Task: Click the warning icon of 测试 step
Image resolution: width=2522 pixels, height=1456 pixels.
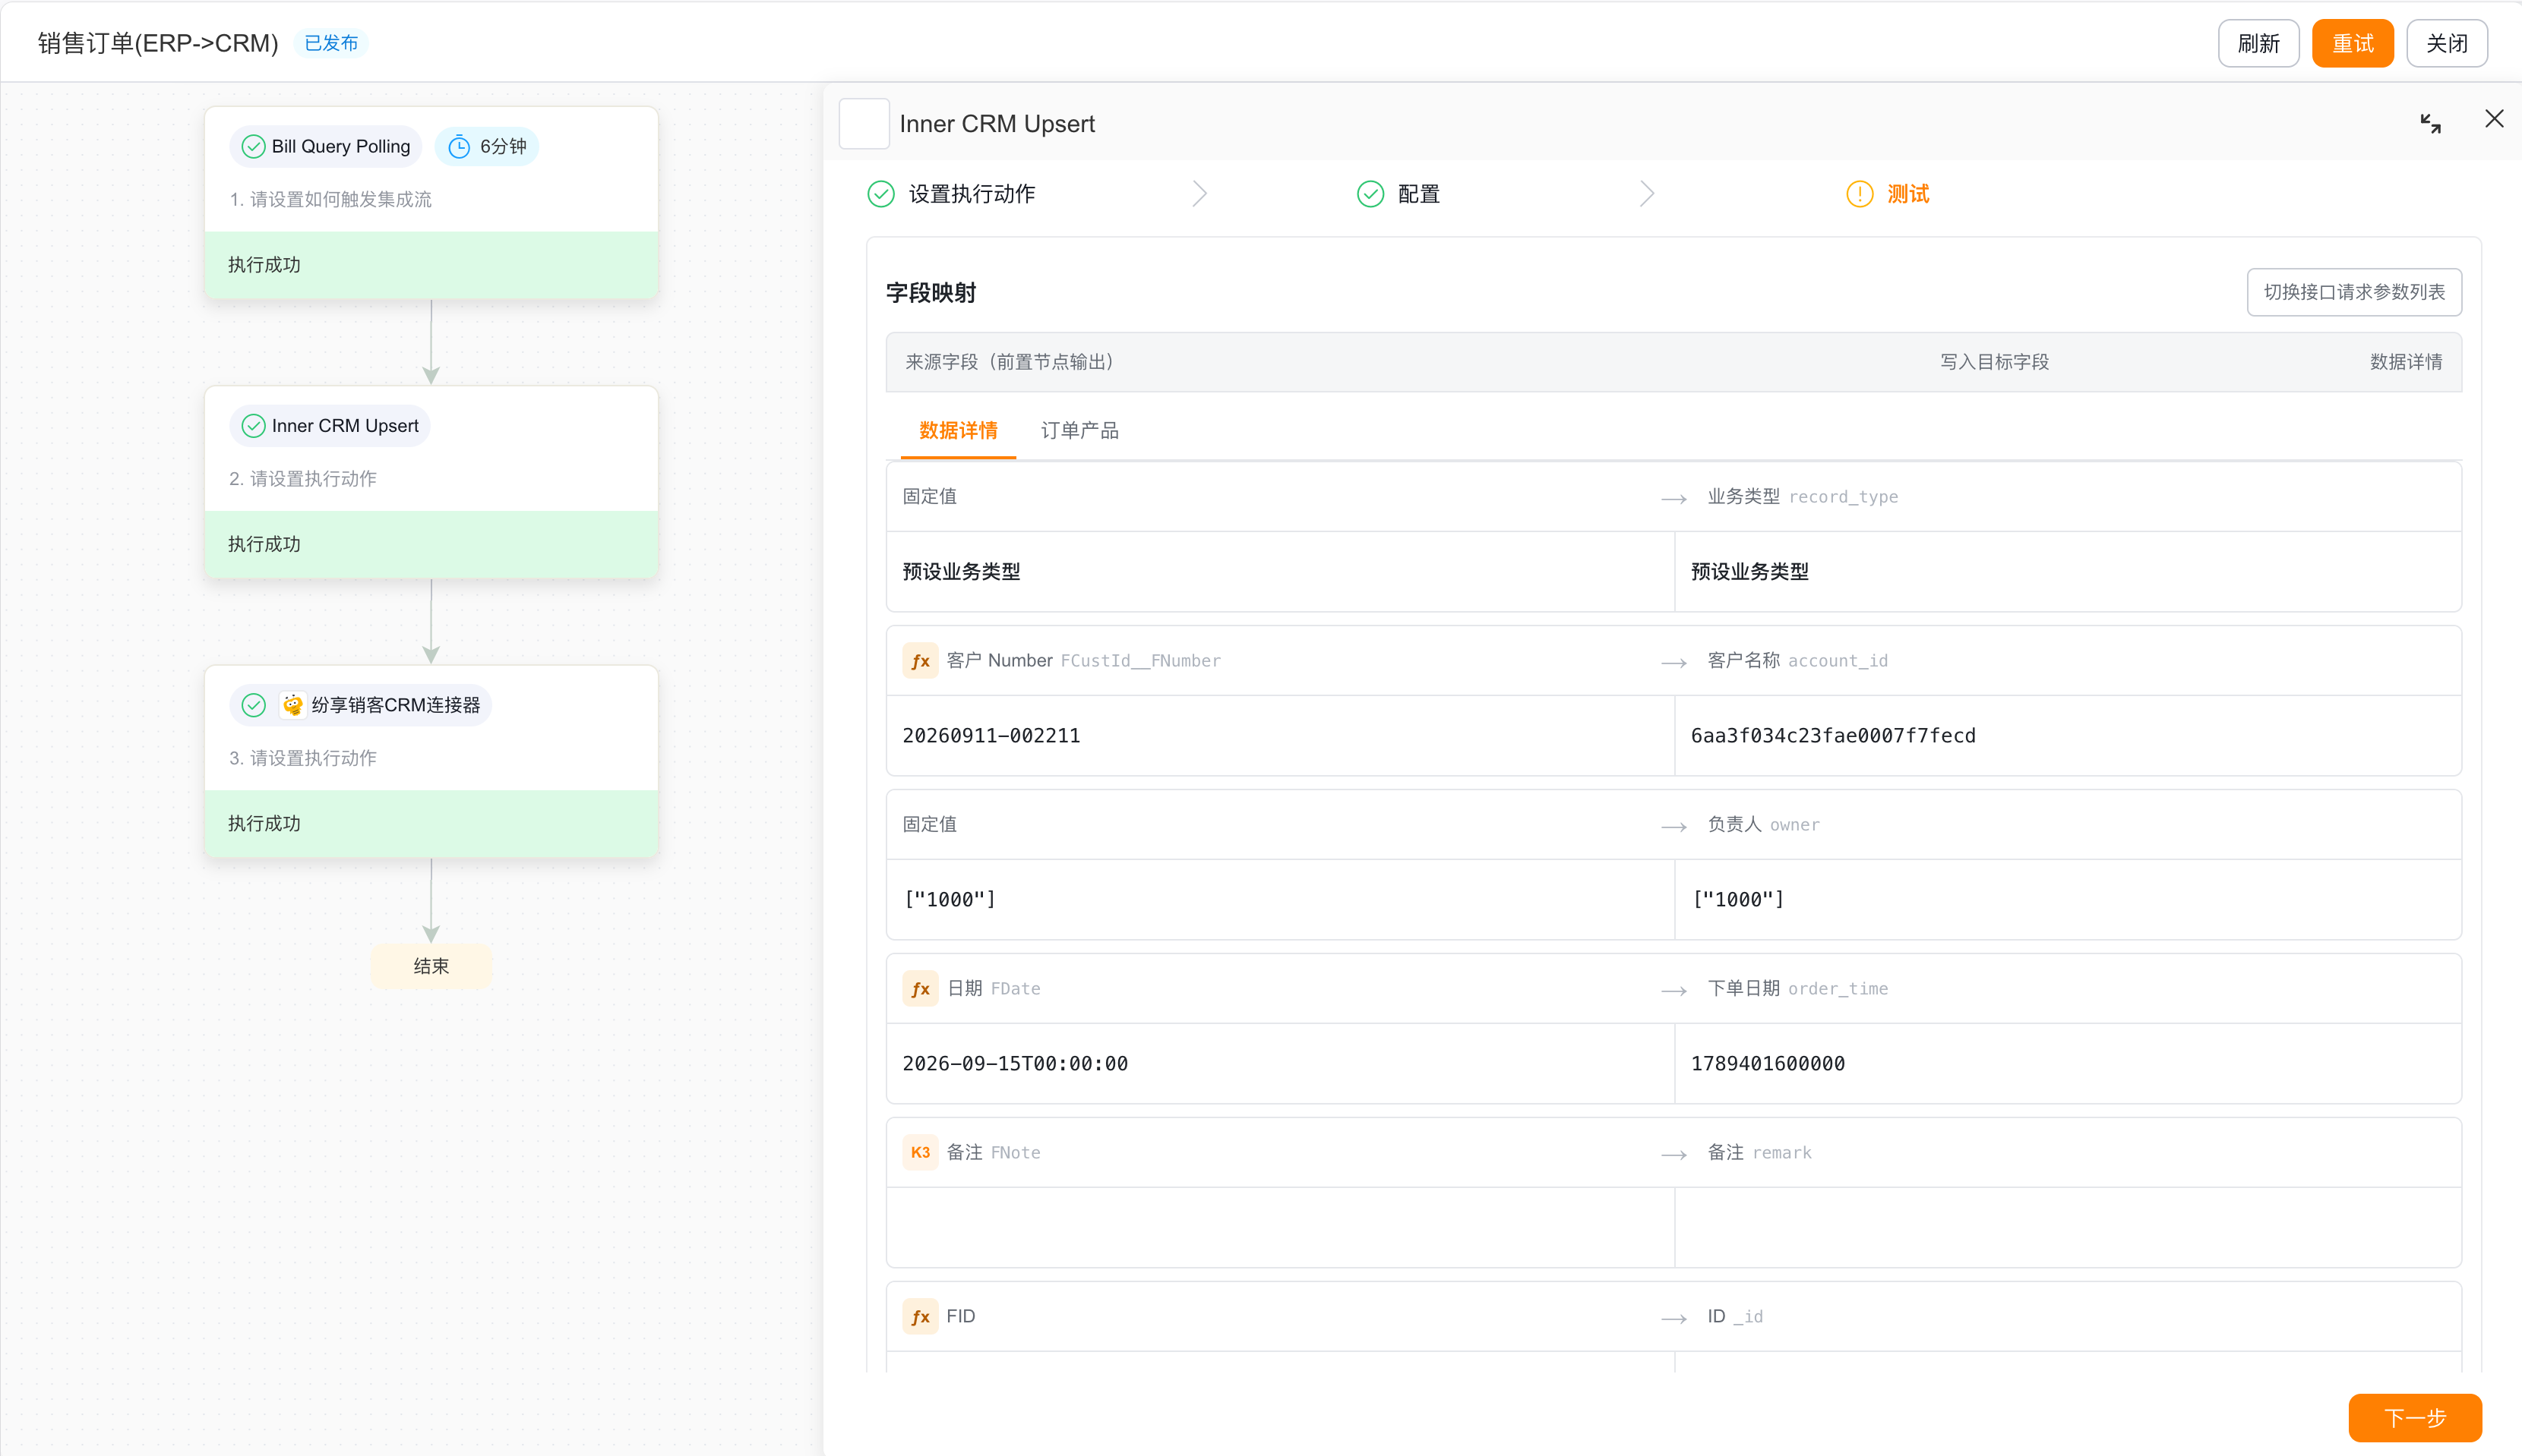Action: [x=1860, y=194]
